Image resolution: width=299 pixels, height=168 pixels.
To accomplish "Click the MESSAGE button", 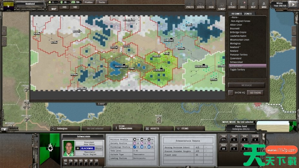I will click(x=246, y=85).
